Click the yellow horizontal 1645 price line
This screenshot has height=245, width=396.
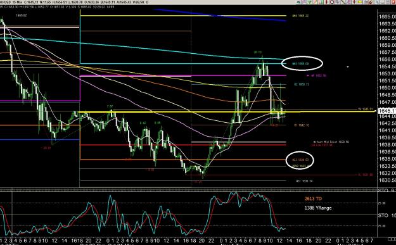227,111
